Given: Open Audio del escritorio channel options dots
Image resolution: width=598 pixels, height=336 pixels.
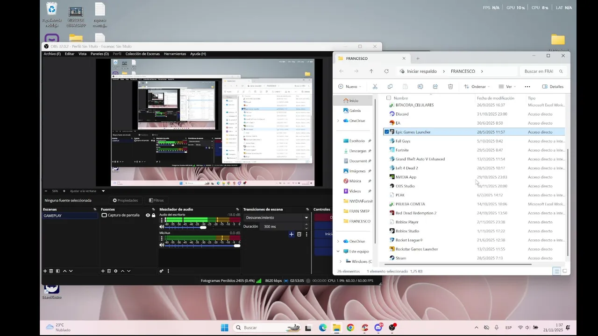Looking at the screenshot, I should tap(162, 220).
